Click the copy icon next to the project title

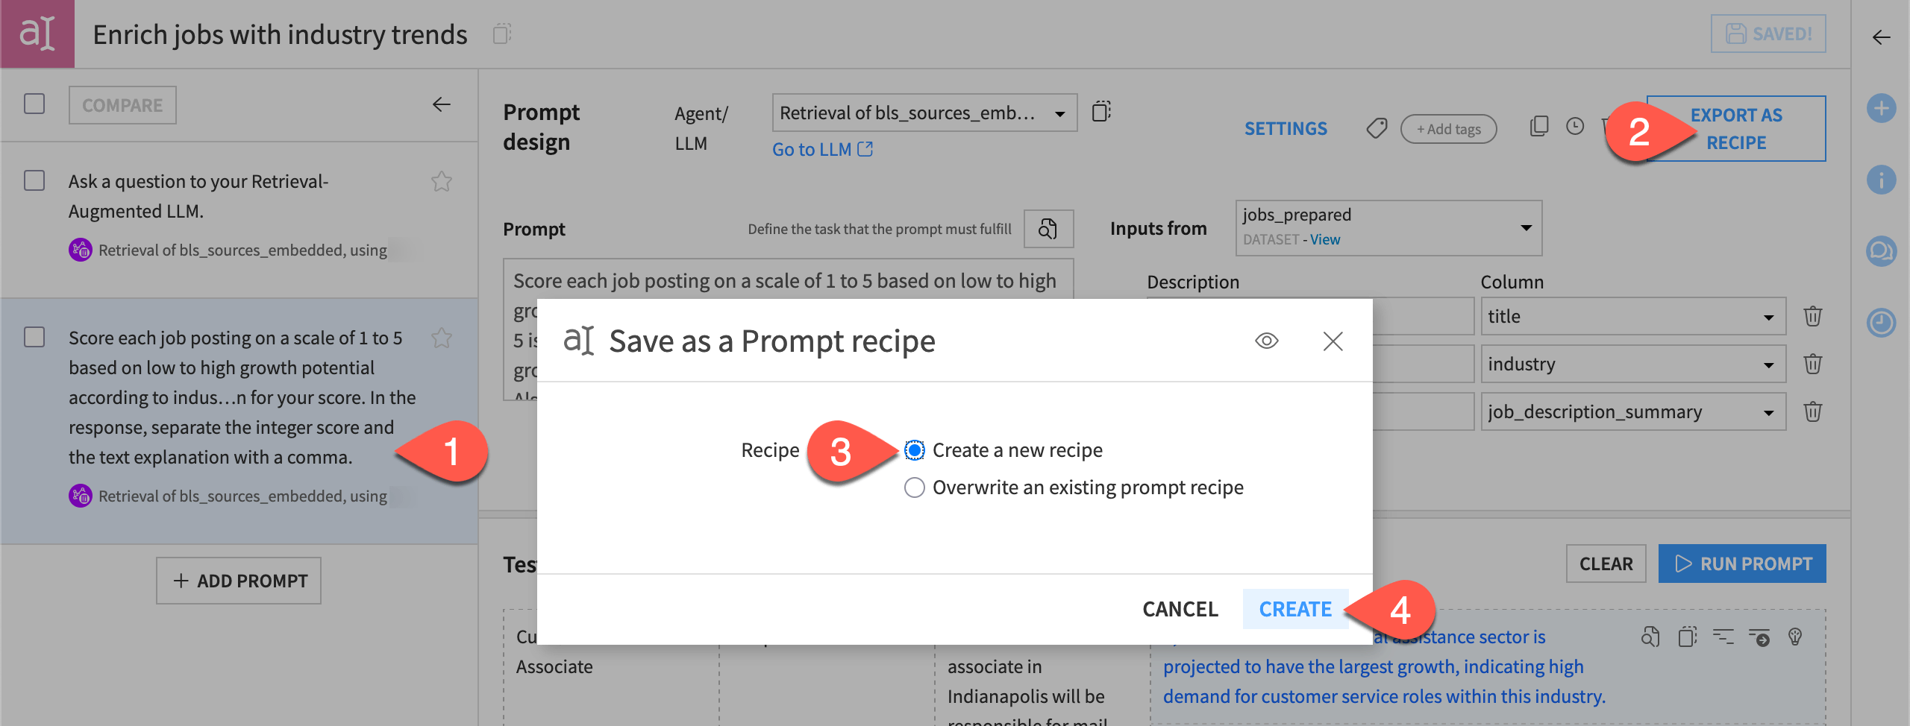(501, 34)
